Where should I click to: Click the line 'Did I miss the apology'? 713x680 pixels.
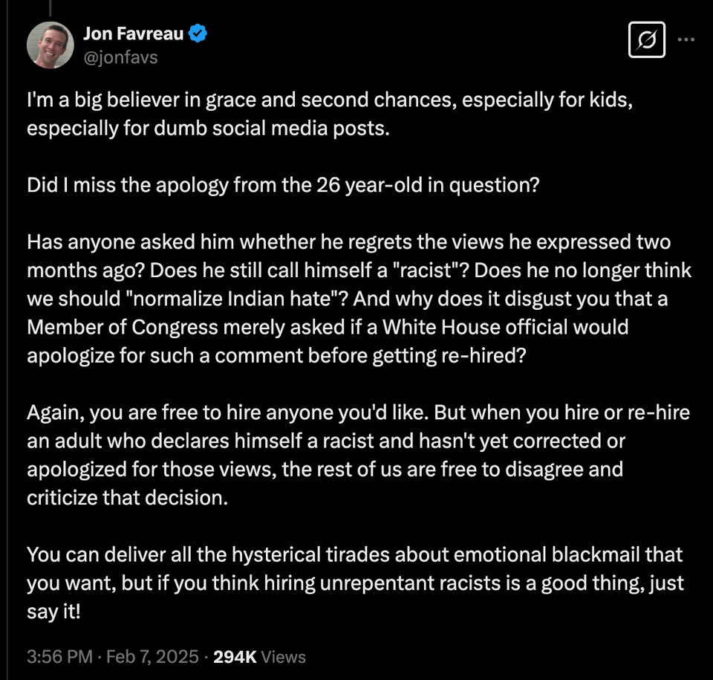click(283, 185)
